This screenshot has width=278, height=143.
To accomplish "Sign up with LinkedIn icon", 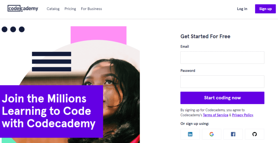I will point(190,134).
